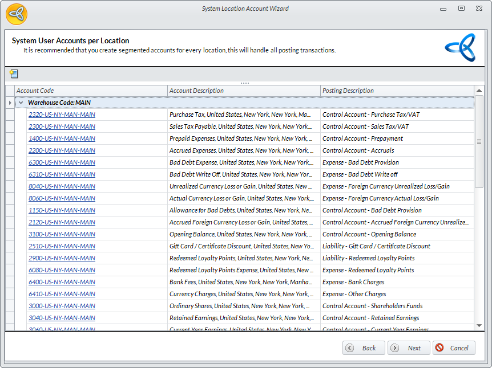The height and width of the screenshot is (368, 492).
Task: Click the blue knot logo in header
Action: [460, 47]
